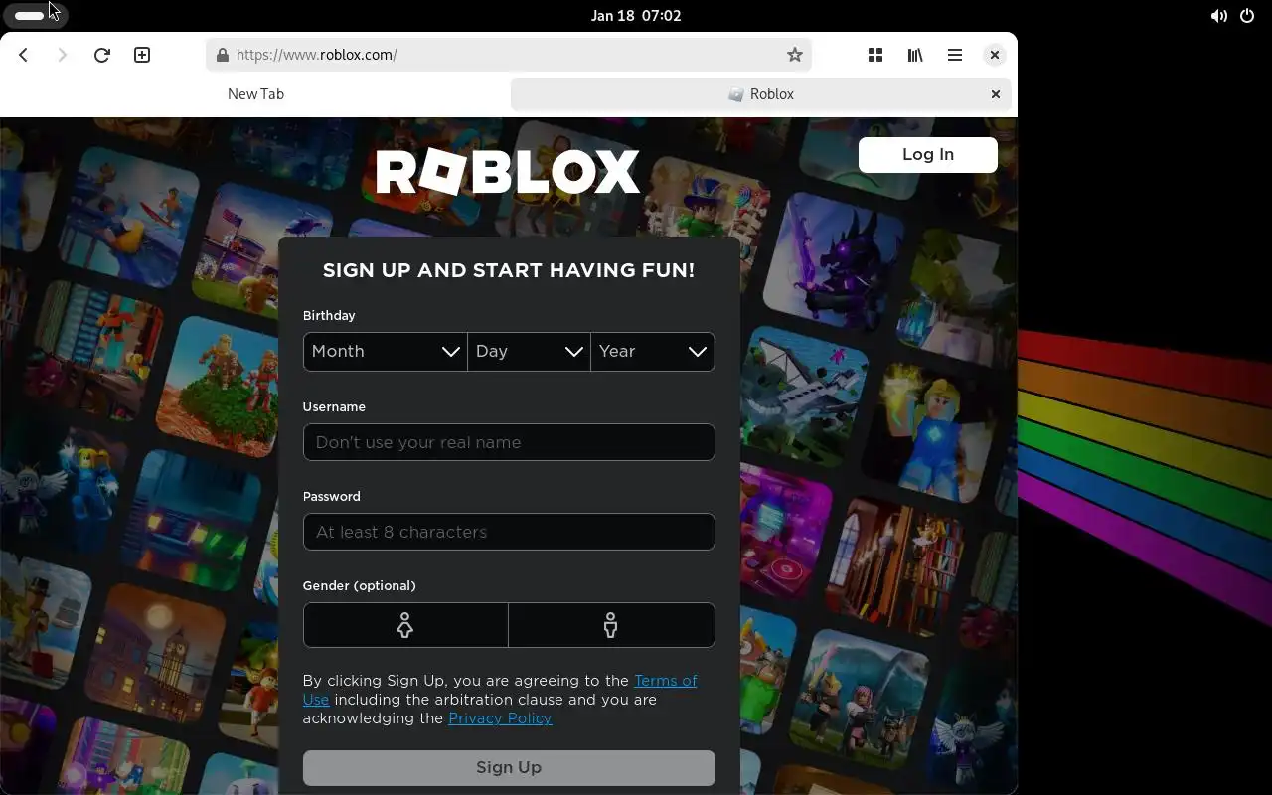The height and width of the screenshot is (795, 1272).
Task: Open the Terms of Use link
Action: point(666,681)
